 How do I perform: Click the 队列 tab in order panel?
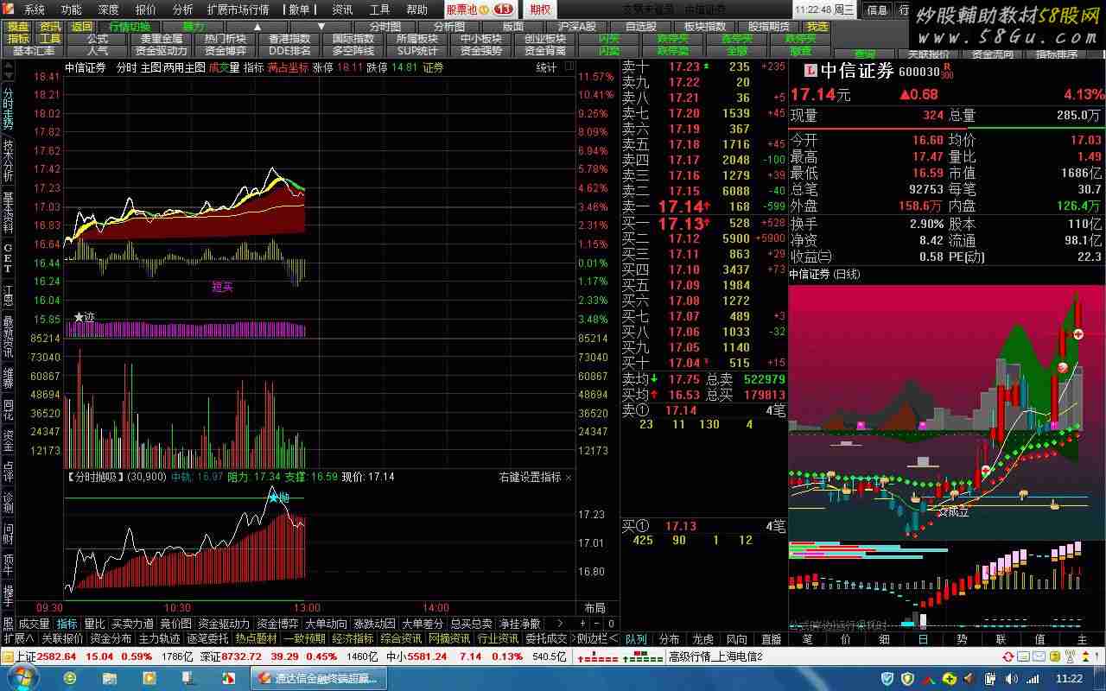point(636,639)
